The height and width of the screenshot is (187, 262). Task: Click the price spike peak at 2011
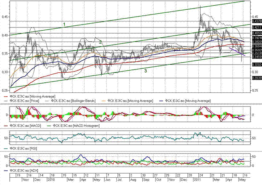click(200, 7)
